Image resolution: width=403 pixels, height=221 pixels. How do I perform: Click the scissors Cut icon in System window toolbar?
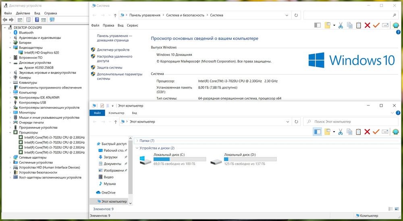341,25
